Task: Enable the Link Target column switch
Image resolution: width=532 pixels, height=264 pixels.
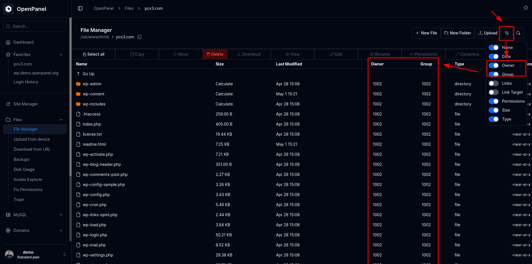Action: point(494,92)
